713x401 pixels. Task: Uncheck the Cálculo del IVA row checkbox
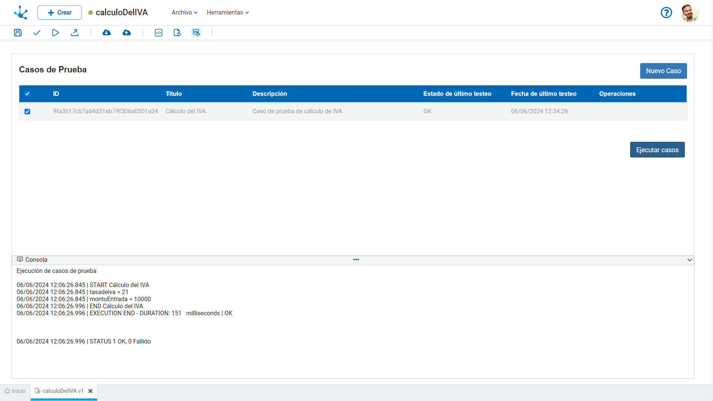pyautogui.click(x=27, y=111)
